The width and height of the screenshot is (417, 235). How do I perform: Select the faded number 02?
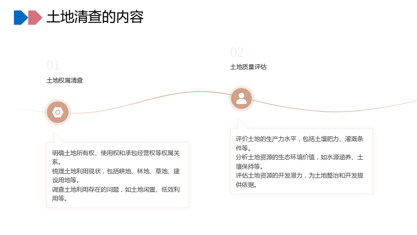click(237, 53)
